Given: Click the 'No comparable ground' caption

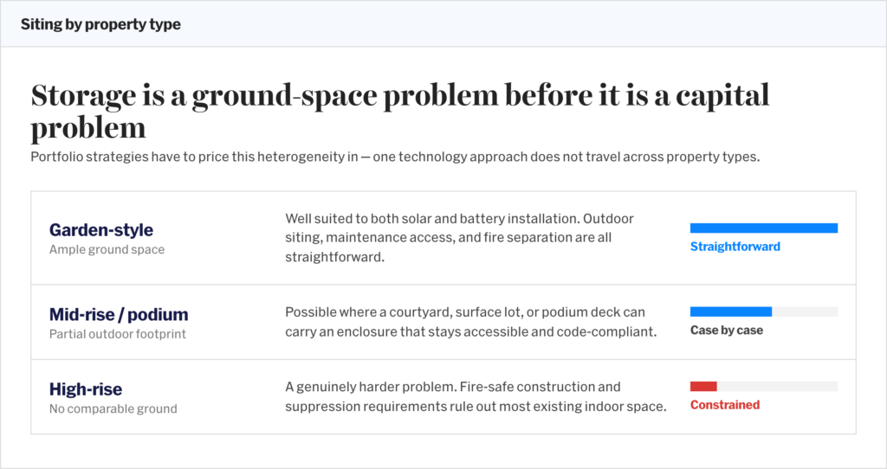Looking at the screenshot, I should (x=113, y=408).
